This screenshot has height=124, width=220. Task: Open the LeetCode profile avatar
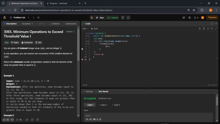tap(203, 18)
